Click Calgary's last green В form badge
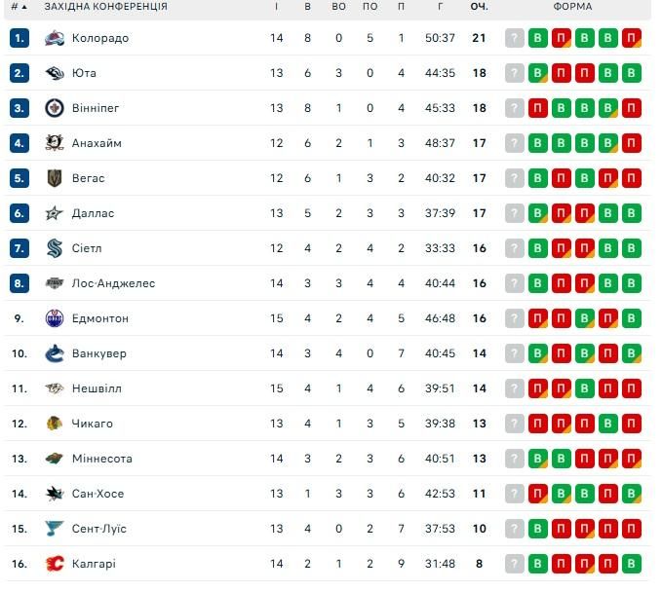This screenshot has height=591, width=662. 632,564
